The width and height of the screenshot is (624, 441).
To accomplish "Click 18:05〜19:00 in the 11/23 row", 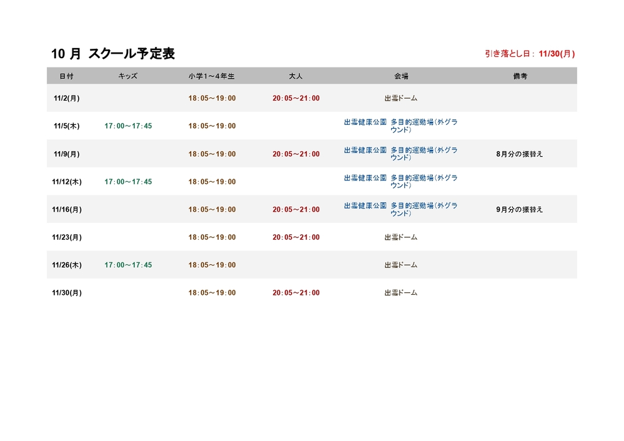I will pyautogui.click(x=212, y=237).
